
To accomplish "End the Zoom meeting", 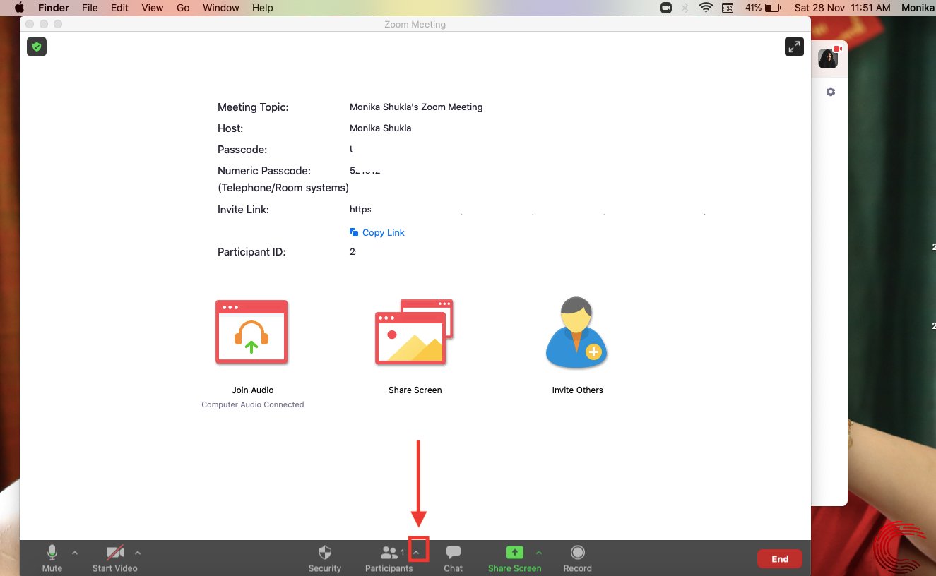I will pos(779,558).
